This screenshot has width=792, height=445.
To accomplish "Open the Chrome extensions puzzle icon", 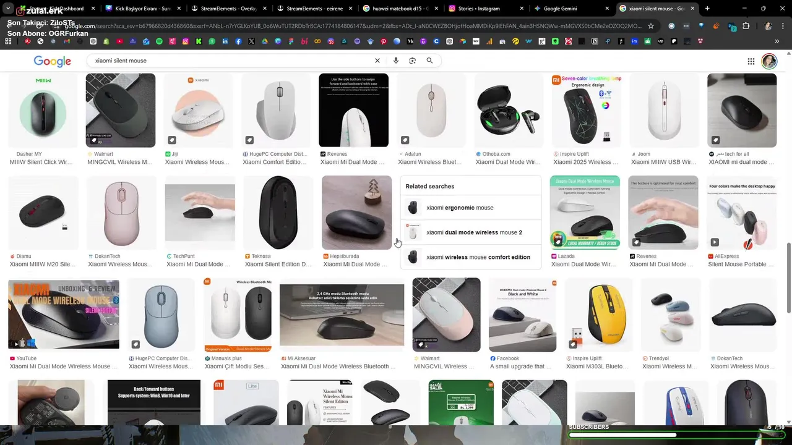I will pyautogui.click(x=746, y=26).
